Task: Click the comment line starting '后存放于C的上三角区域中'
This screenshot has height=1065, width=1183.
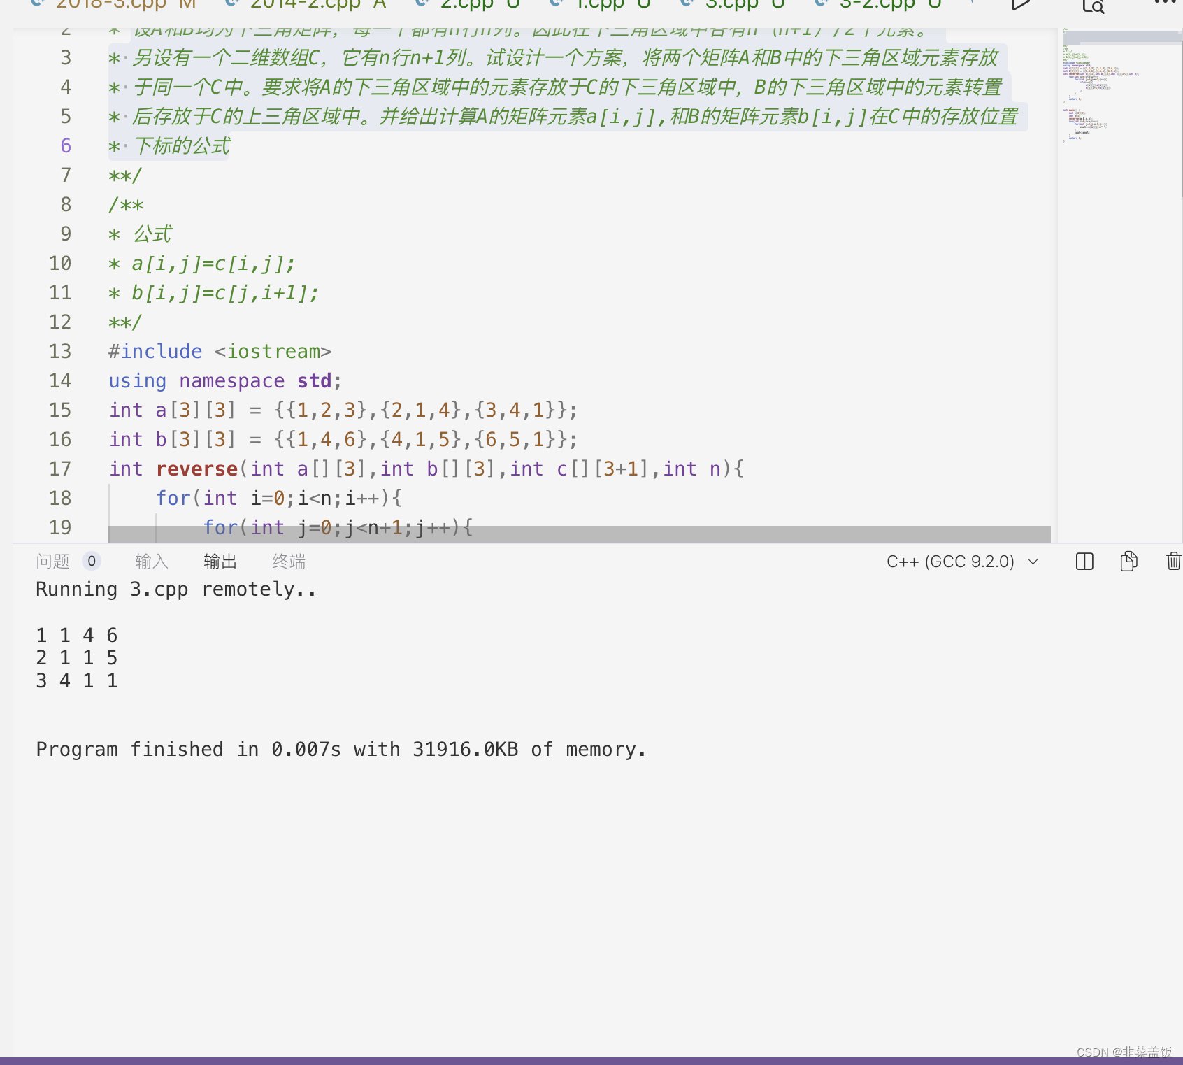Action: 564,117
